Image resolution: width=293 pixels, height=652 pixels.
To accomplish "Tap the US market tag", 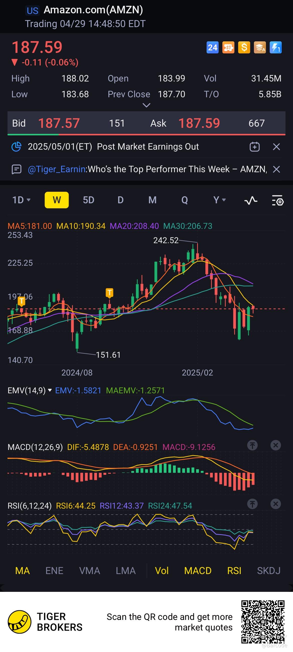I will (33, 11).
